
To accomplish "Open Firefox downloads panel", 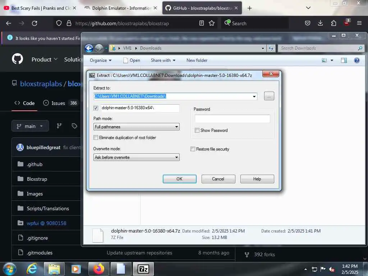I will coord(320,23).
